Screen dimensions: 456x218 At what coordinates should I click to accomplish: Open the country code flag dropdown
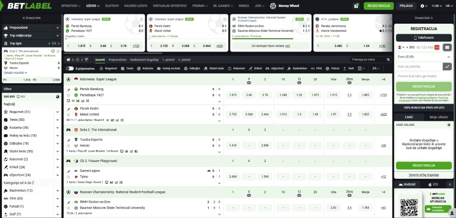(401, 48)
